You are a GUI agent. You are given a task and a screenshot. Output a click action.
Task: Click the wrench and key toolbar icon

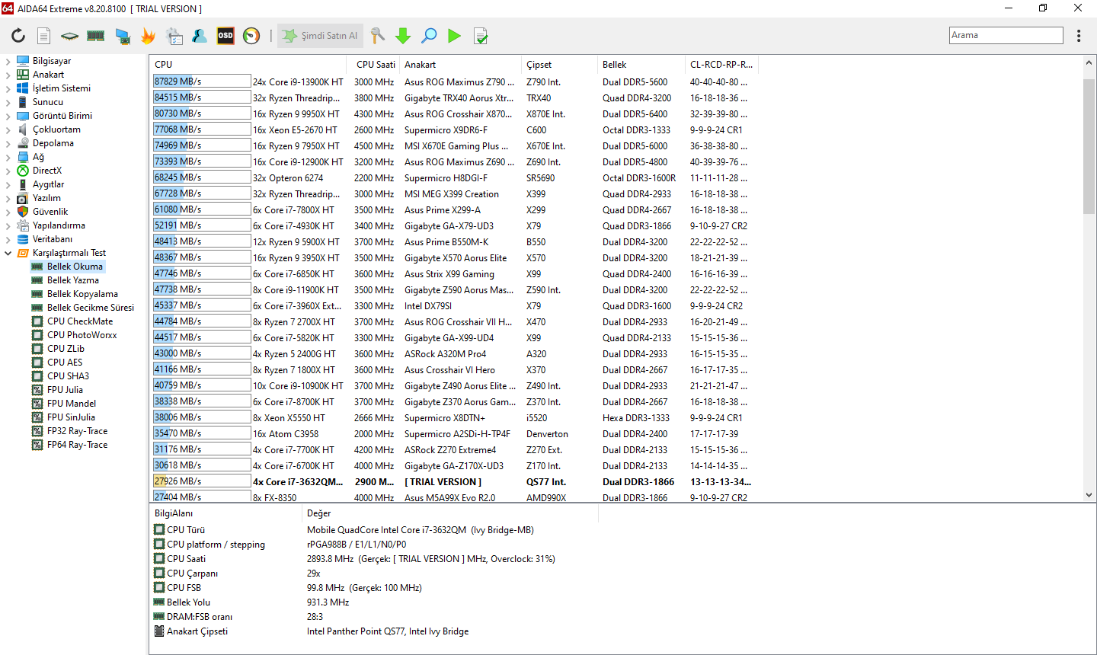point(377,36)
